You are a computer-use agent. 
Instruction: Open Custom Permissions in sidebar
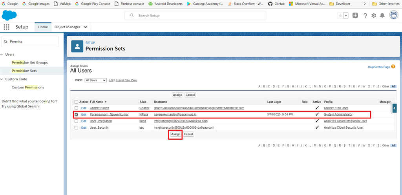click(28, 87)
